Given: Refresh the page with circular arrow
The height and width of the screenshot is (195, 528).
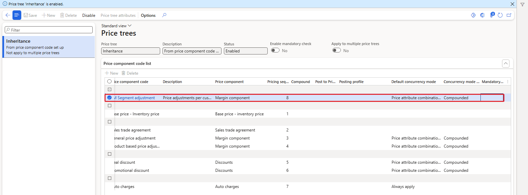Looking at the screenshot, I should 500,15.
